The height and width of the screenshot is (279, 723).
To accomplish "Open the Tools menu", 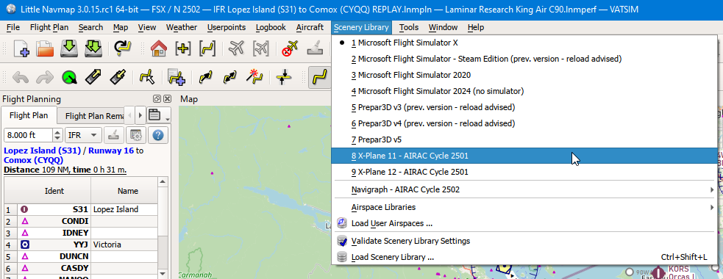I will click(408, 27).
